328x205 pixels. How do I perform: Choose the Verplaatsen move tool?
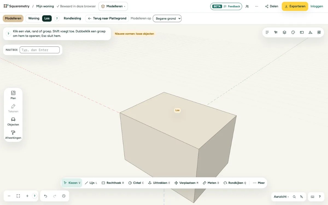point(186,183)
